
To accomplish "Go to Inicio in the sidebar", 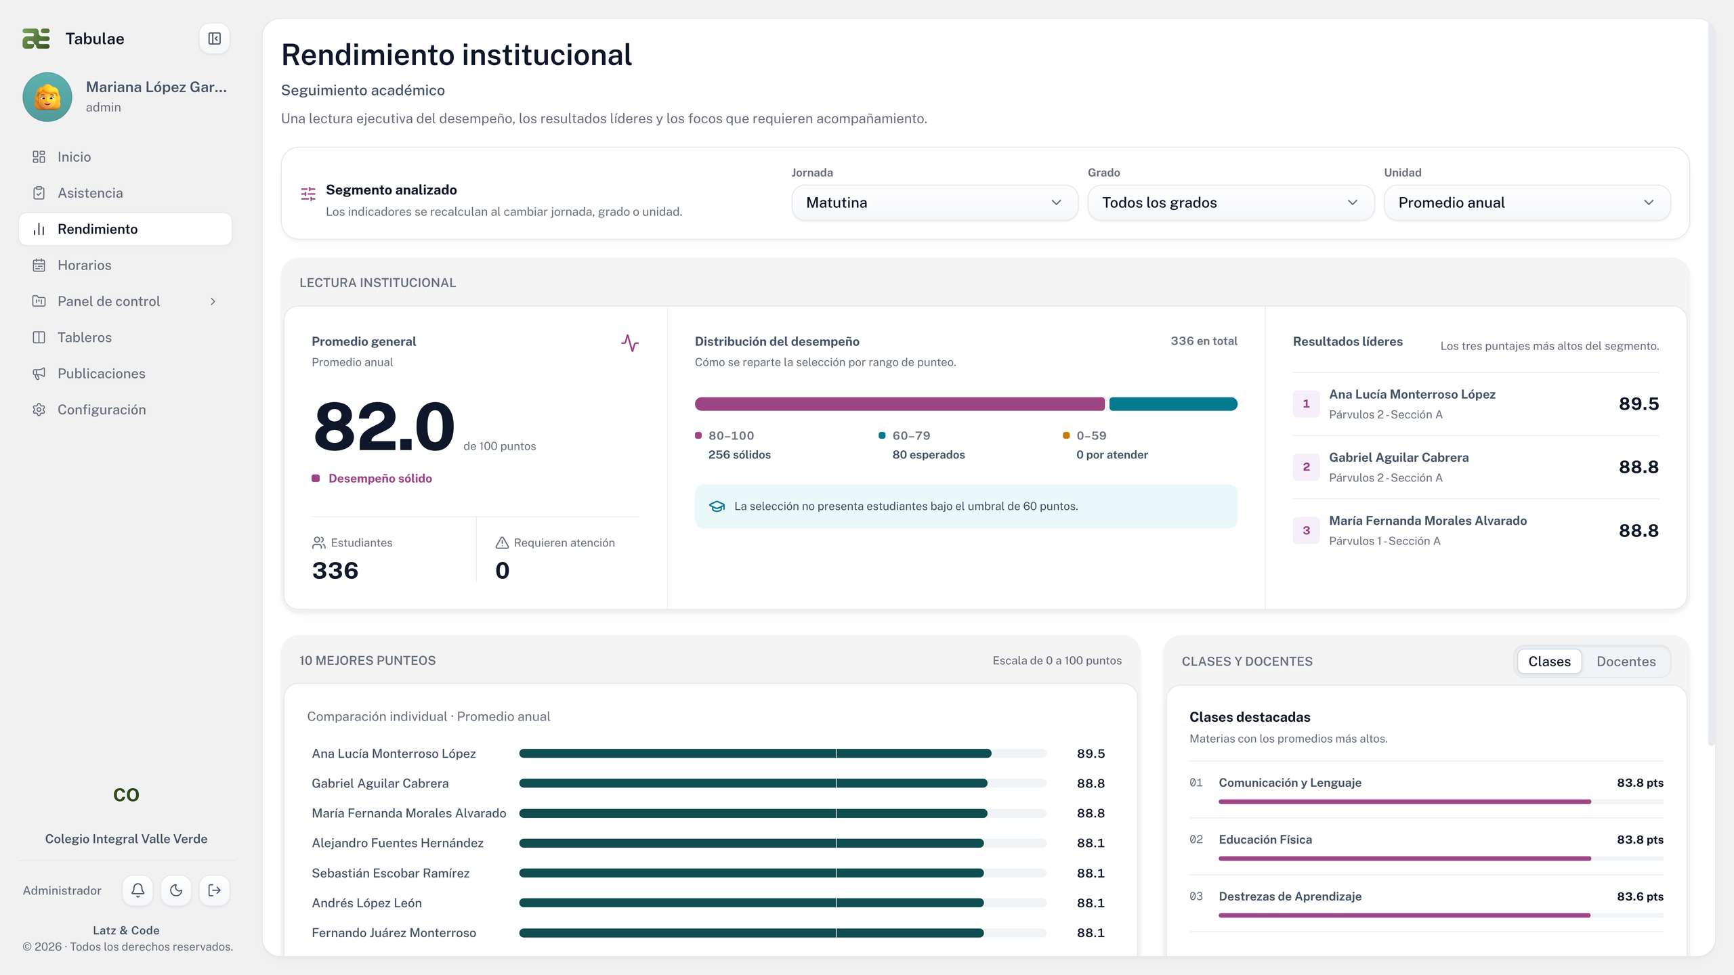I will click(x=125, y=157).
